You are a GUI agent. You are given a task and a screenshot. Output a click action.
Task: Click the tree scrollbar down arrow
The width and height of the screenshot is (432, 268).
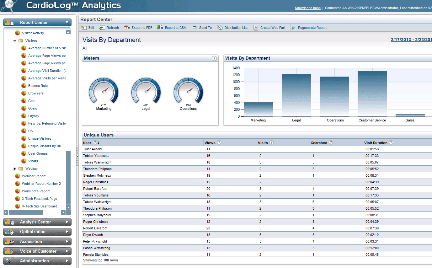coord(68,207)
